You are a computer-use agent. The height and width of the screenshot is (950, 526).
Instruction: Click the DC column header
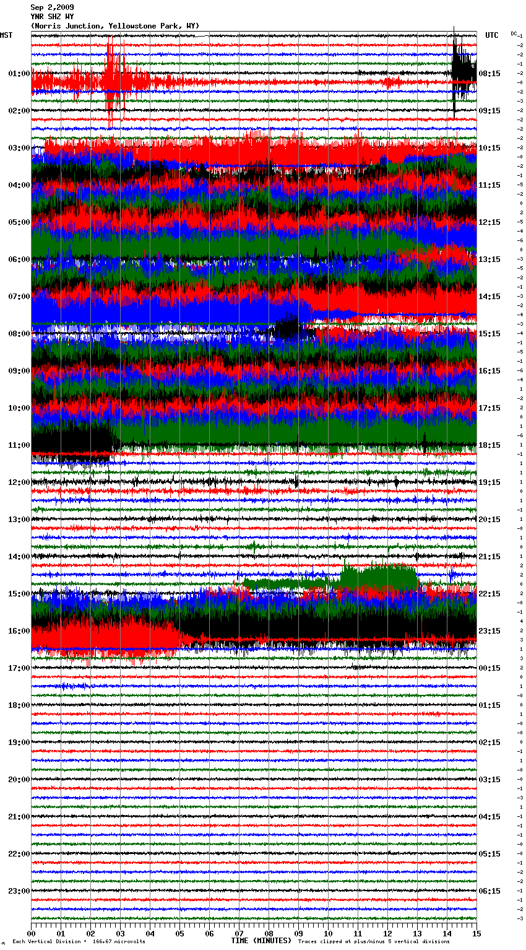(x=514, y=33)
